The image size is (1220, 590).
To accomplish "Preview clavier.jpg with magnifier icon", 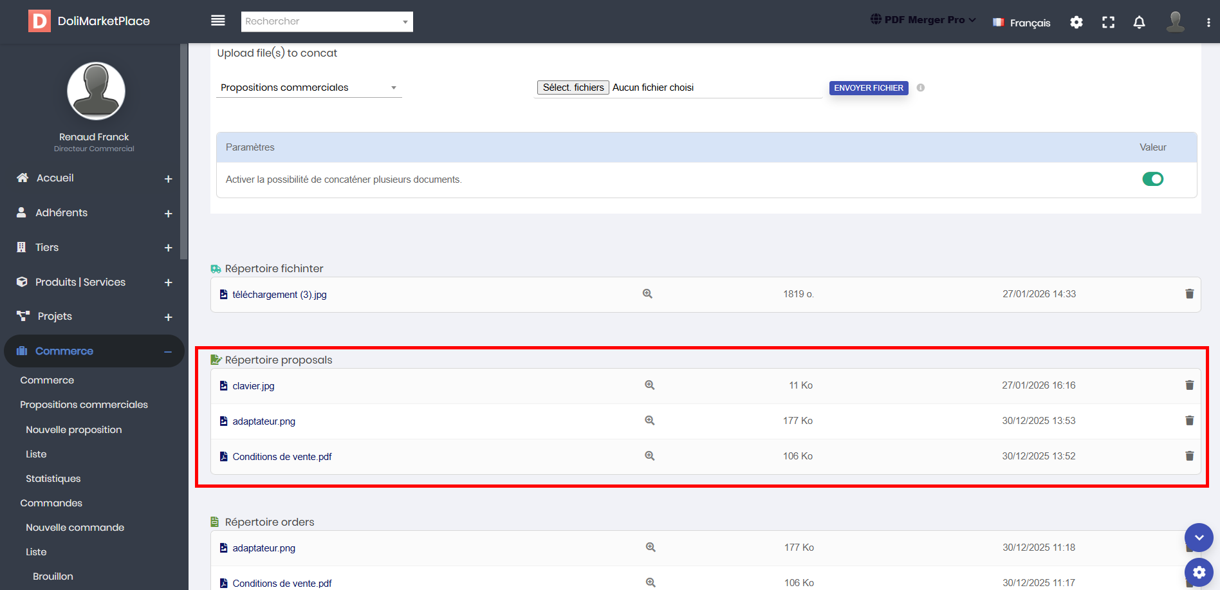I will point(650,385).
